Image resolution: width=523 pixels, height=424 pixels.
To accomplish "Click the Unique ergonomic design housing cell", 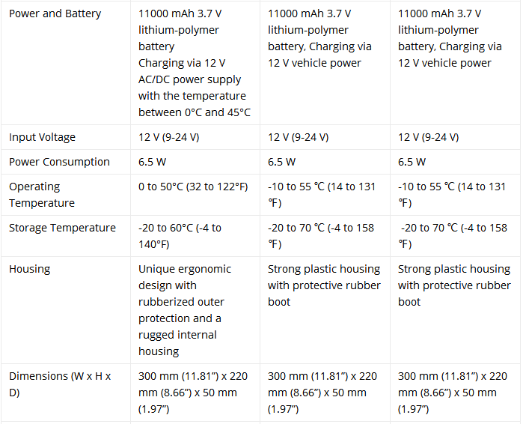I will 185,310.
